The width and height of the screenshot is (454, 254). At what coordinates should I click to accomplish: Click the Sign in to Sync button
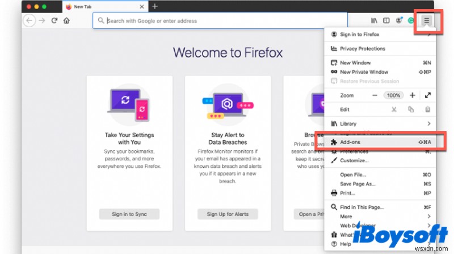coord(129,214)
